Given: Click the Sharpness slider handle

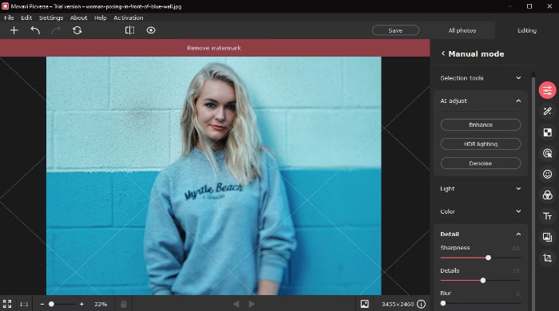Looking at the screenshot, I should click(x=488, y=258).
